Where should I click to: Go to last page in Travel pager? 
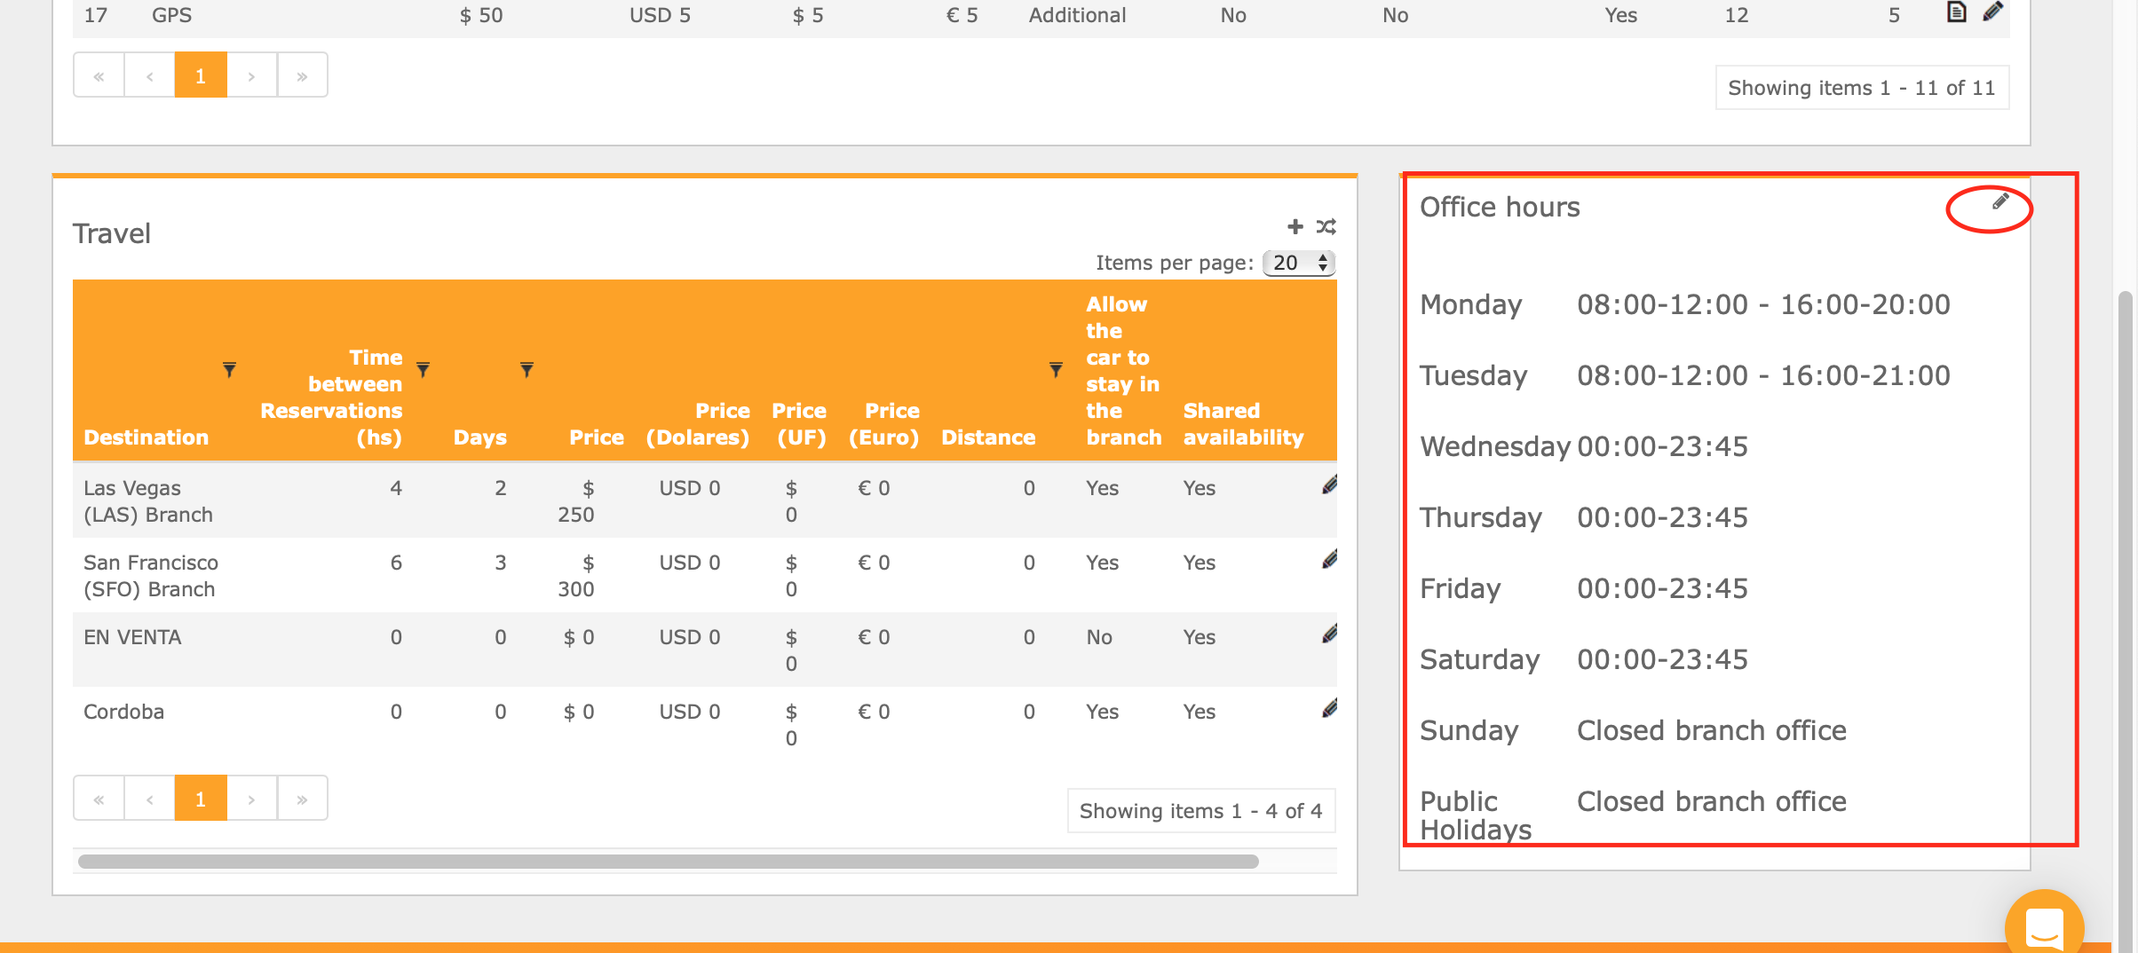pyautogui.click(x=303, y=799)
